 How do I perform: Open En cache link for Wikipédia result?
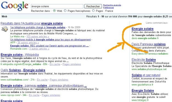(x=55, y=64)
